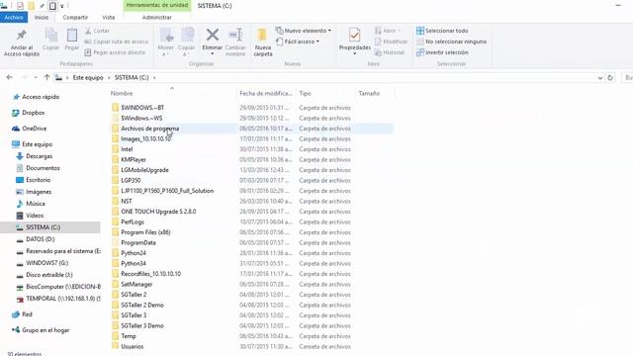Create a folder with Nueva carpeta
This screenshot has height=356, width=633.
[263, 42]
